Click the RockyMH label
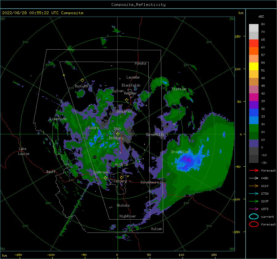Screen dimensions: 277x259 click(81, 86)
